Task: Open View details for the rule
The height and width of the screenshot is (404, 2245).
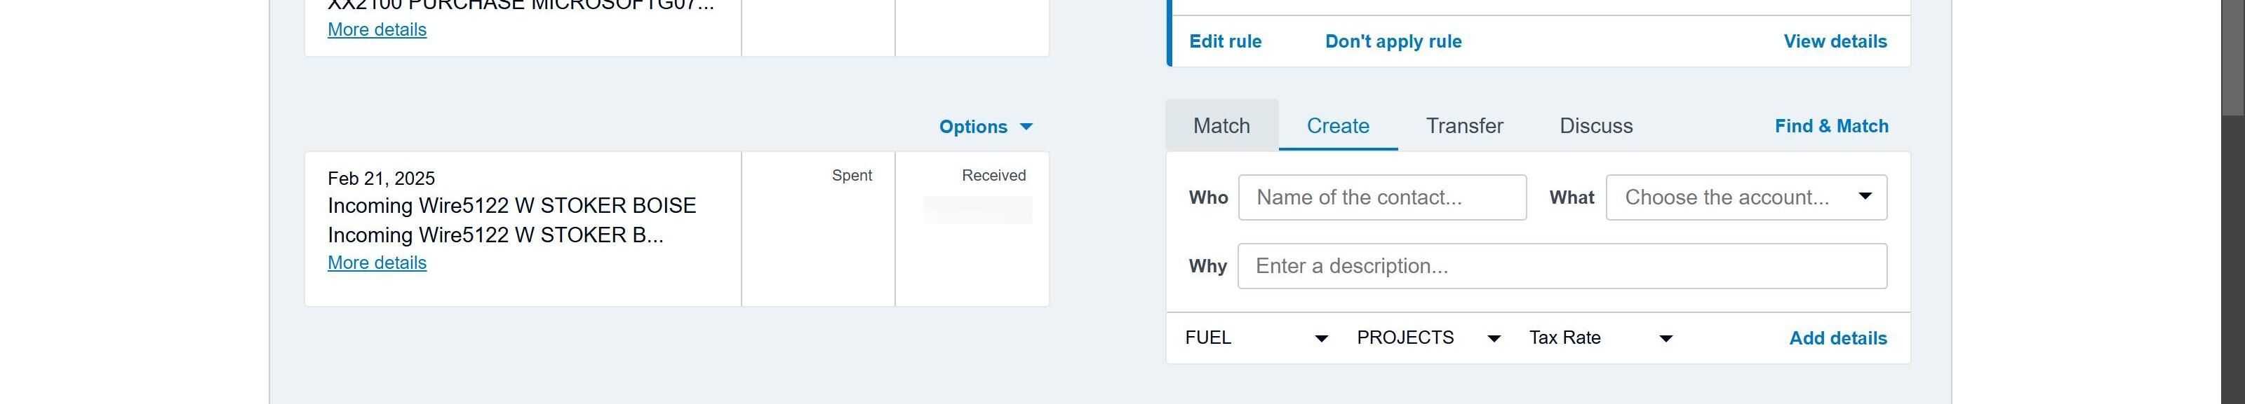Action: tap(1835, 42)
